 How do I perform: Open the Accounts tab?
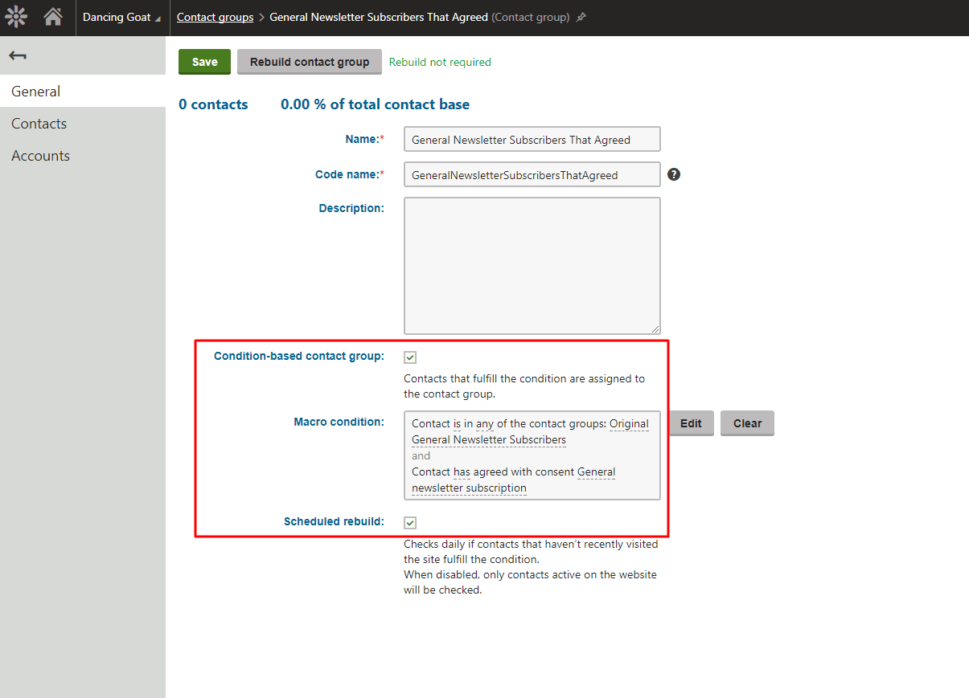(83, 156)
